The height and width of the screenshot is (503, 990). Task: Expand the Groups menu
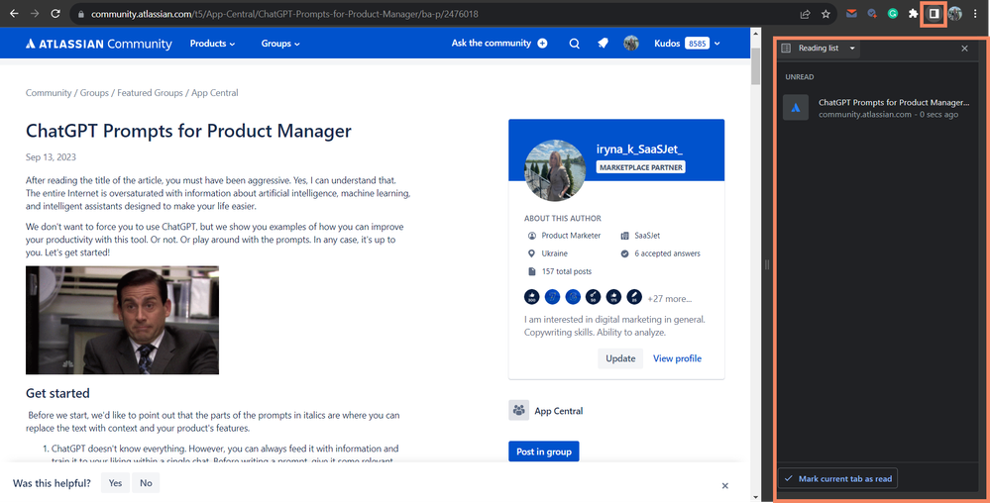280,44
